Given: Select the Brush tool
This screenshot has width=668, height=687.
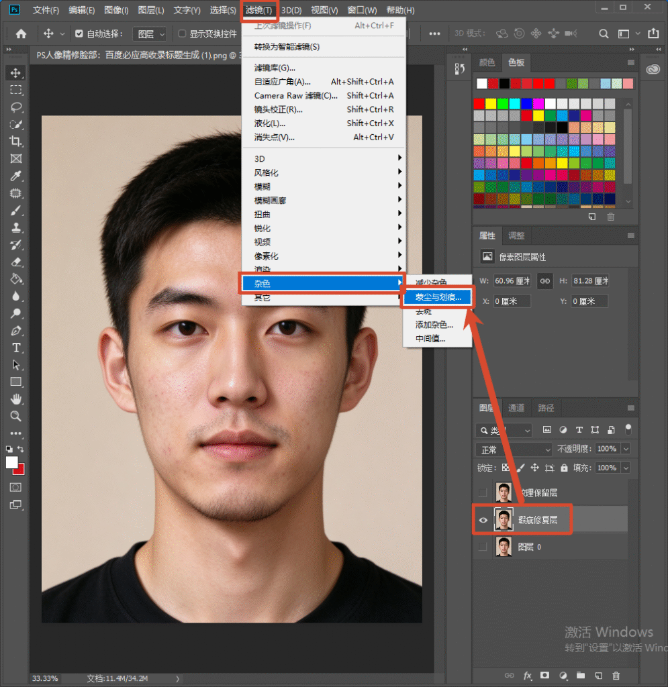Looking at the screenshot, I should pos(16,210).
